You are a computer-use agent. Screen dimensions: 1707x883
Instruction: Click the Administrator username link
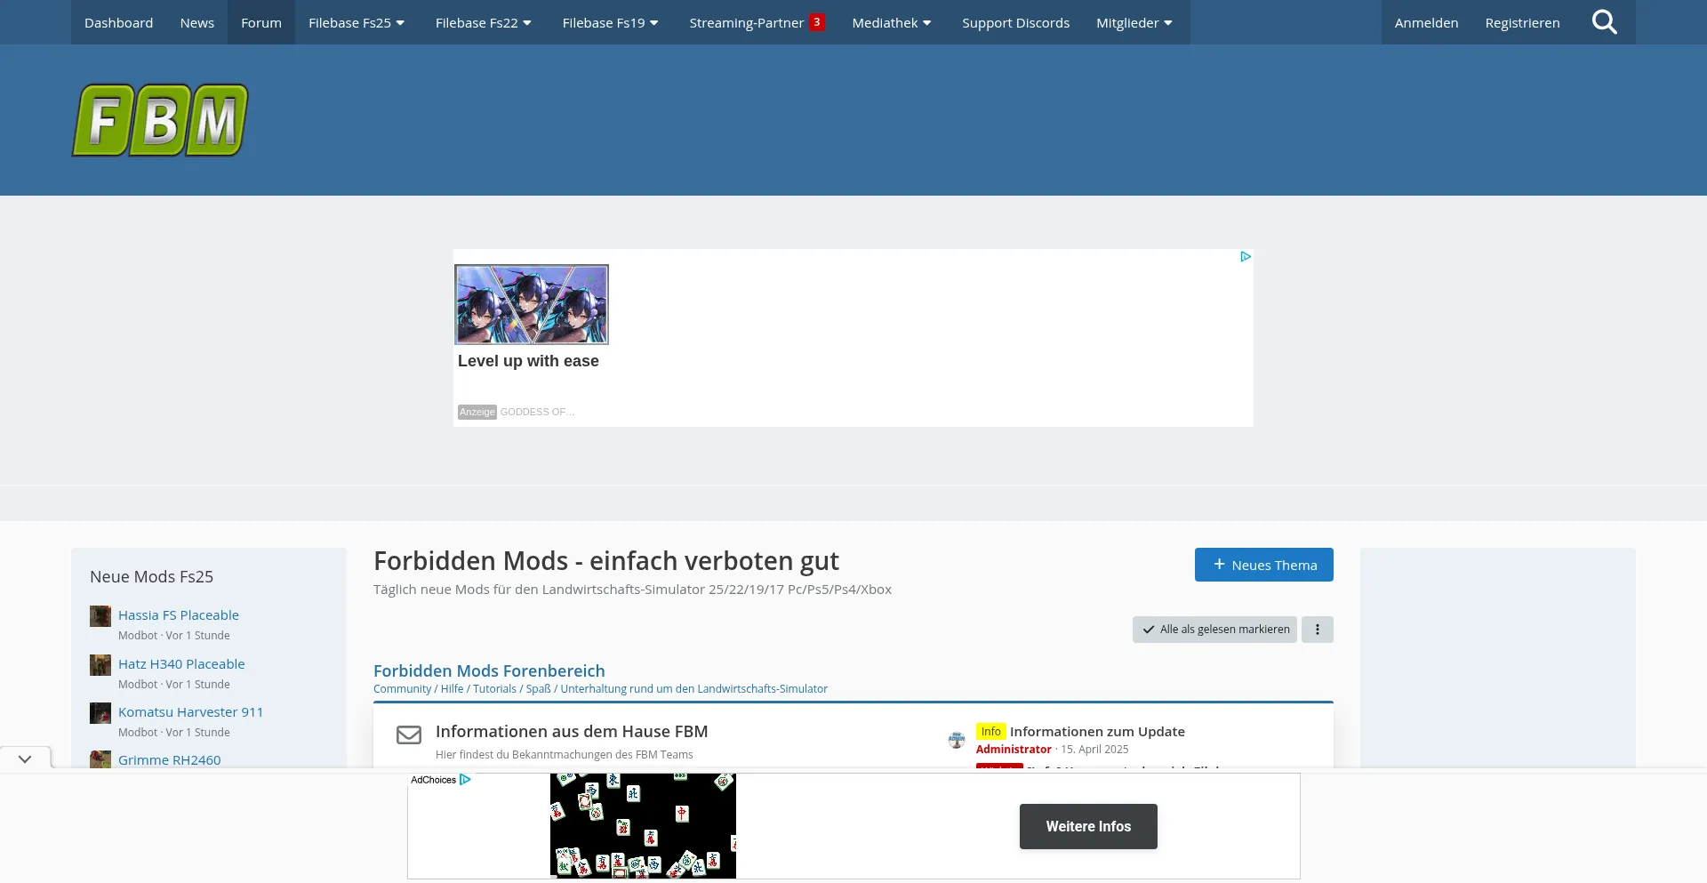[x=1014, y=750]
